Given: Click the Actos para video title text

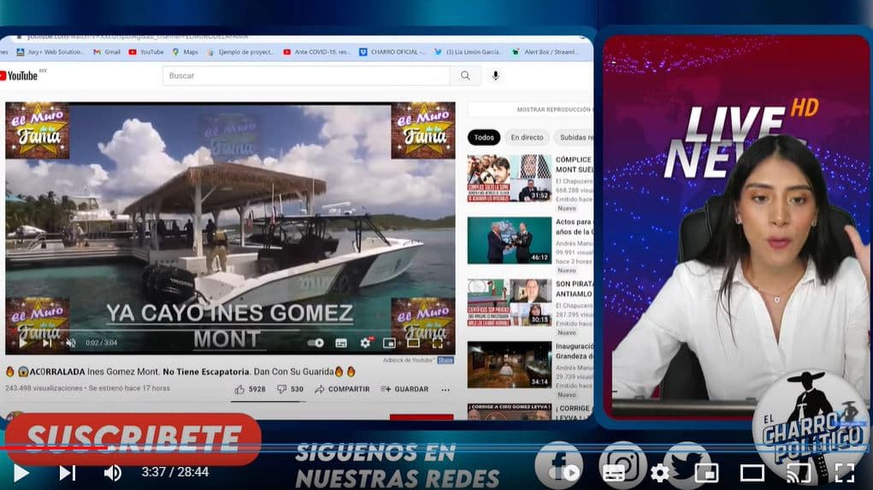Looking at the screenshot, I should coord(574,227).
